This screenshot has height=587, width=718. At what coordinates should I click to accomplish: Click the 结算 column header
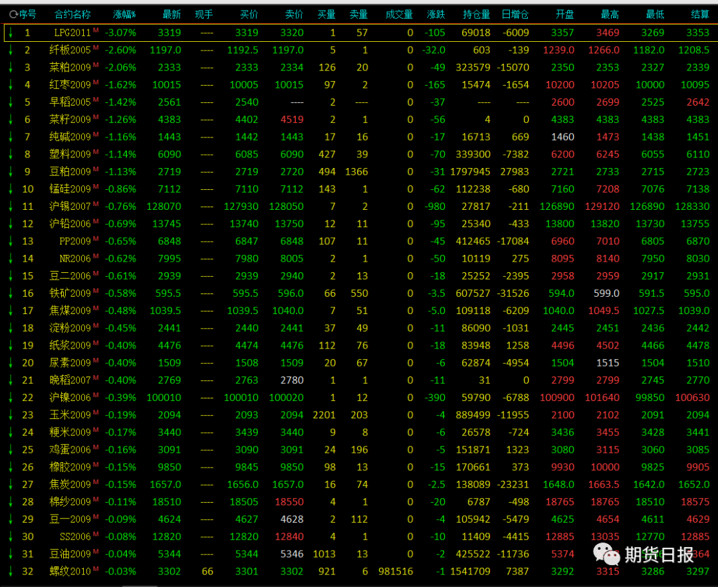pos(700,15)
